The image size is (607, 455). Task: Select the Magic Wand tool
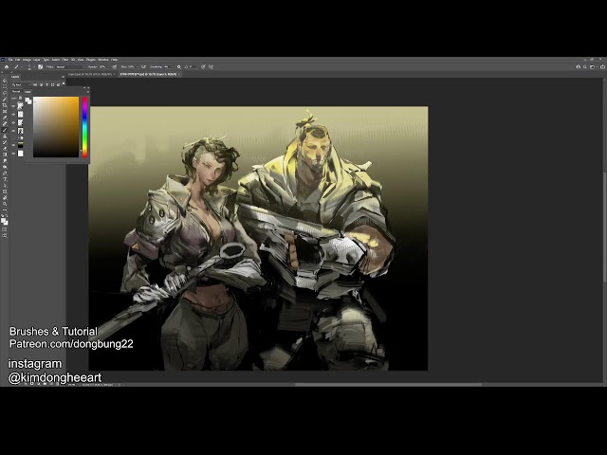[5, 99]
